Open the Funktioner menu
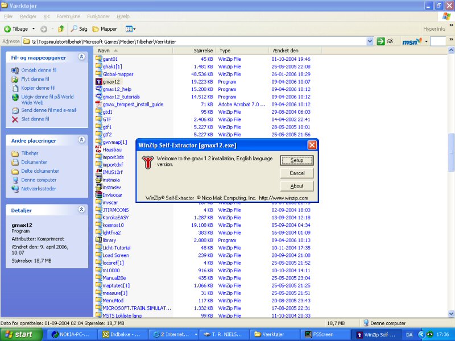455x341 pixels. [x=98, y=16]
